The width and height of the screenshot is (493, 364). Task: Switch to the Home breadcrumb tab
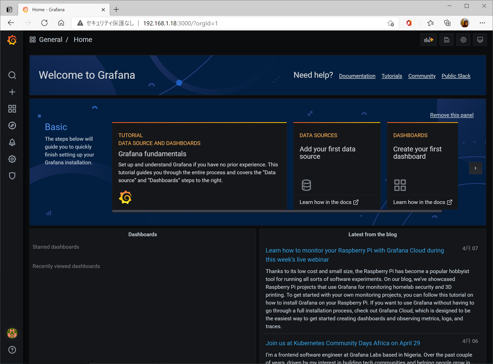pyautogui.click(x=83, y=39)
